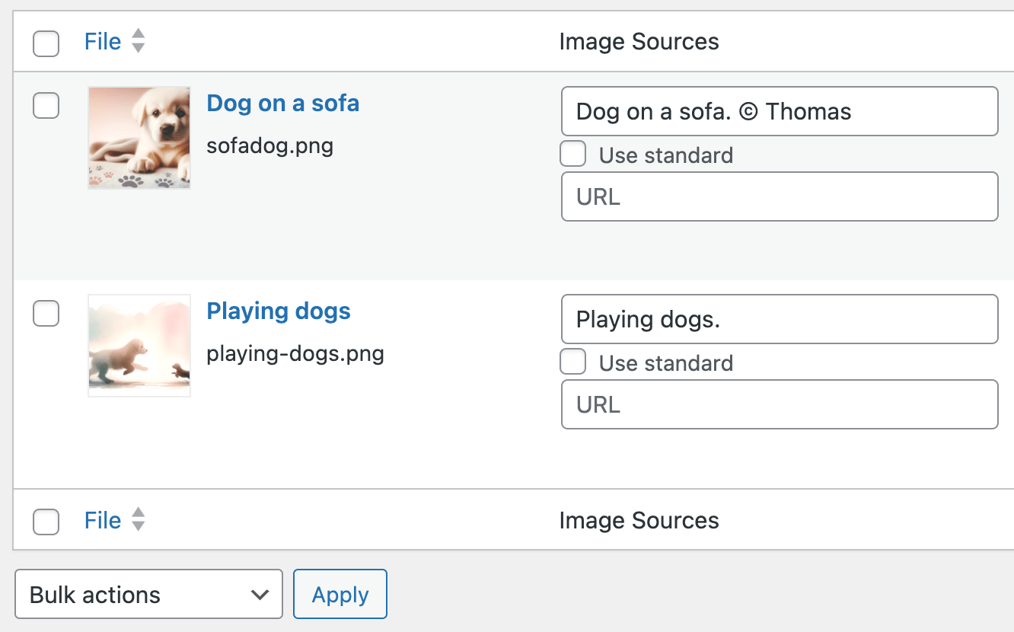Click the header File sort arrows icon
The image size is (1014, 632).
pyautogui.click(x=138, y=41)
